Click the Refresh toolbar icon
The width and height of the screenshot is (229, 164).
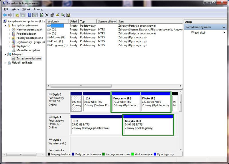click(x=42, y=15)
